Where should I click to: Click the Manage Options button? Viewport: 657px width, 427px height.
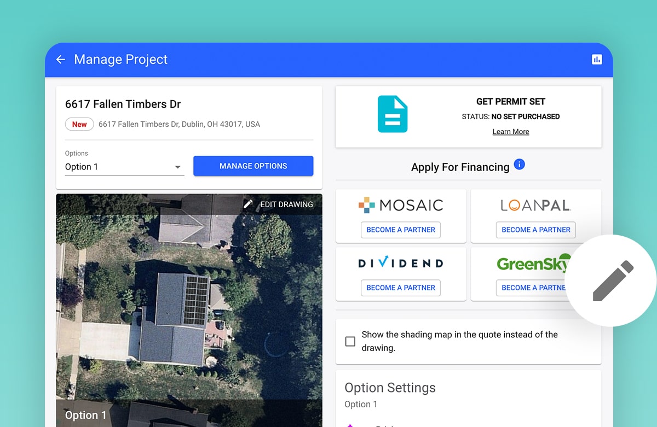(x=253, y=166)
